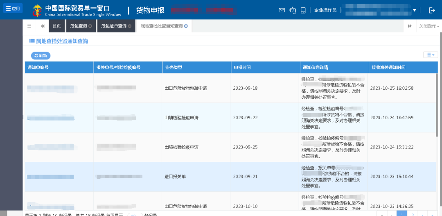Toggle the sidebar hamburger icon in tab bar

pyautogui.click(x=29, y=26)
